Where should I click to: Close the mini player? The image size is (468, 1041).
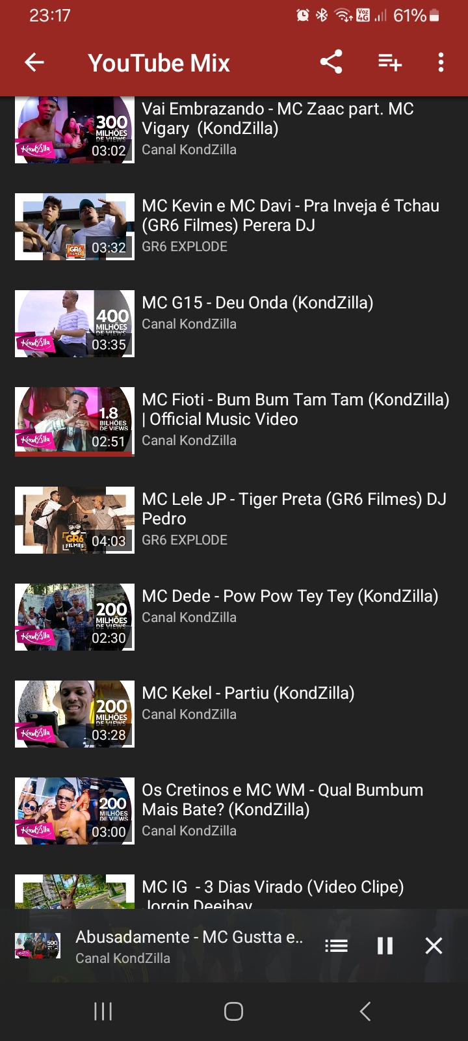[434, 946]
